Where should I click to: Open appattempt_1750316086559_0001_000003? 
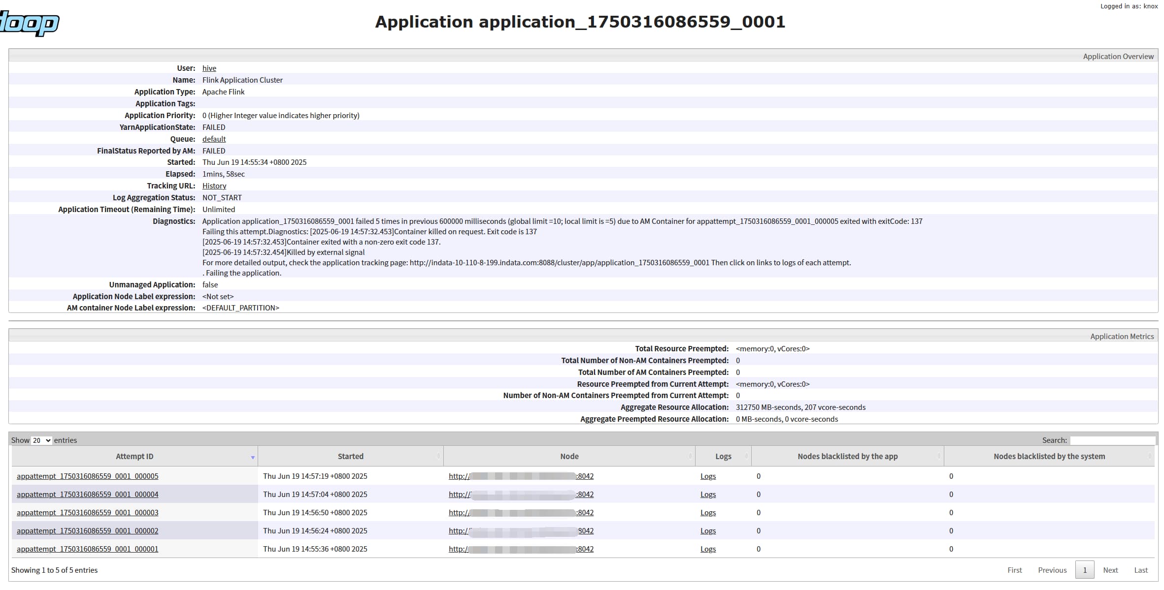(88, 512)
